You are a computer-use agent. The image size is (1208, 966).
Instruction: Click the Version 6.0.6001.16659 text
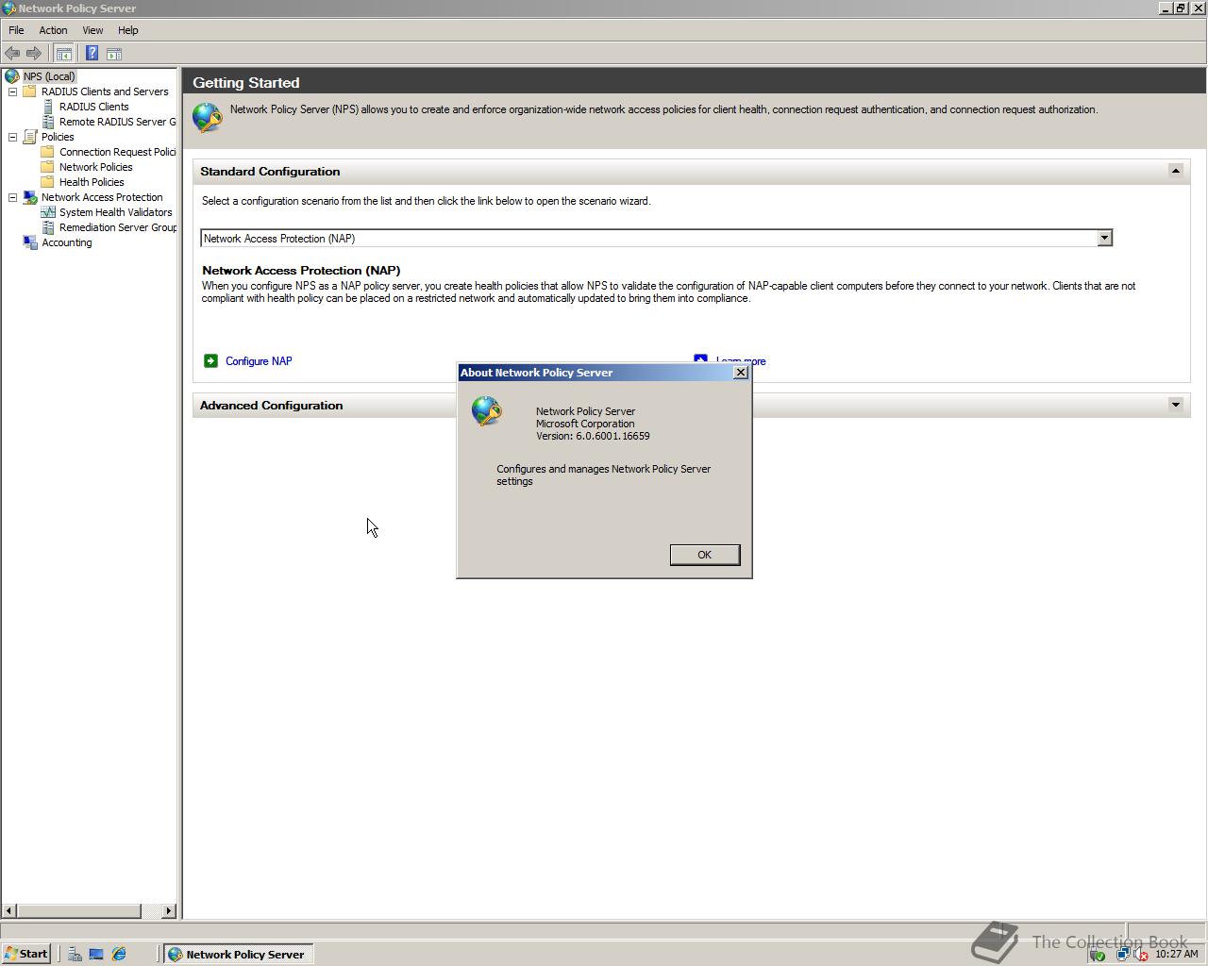tap(593, 436)
